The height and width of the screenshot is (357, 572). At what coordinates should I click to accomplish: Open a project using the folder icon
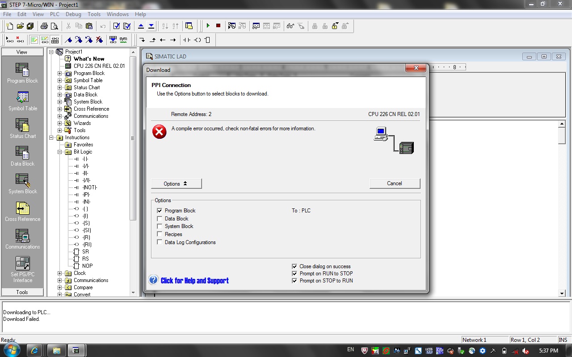pos(20,26)
